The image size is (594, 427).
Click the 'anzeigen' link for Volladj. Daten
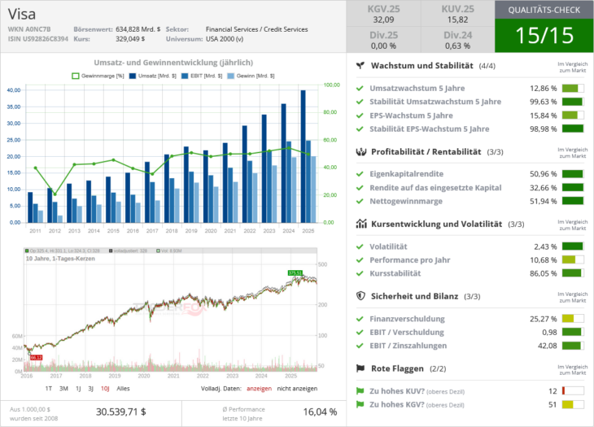point(259,389)
